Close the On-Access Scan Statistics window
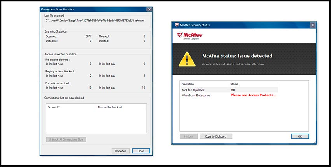The image size is (331, 167). [149, 9]
